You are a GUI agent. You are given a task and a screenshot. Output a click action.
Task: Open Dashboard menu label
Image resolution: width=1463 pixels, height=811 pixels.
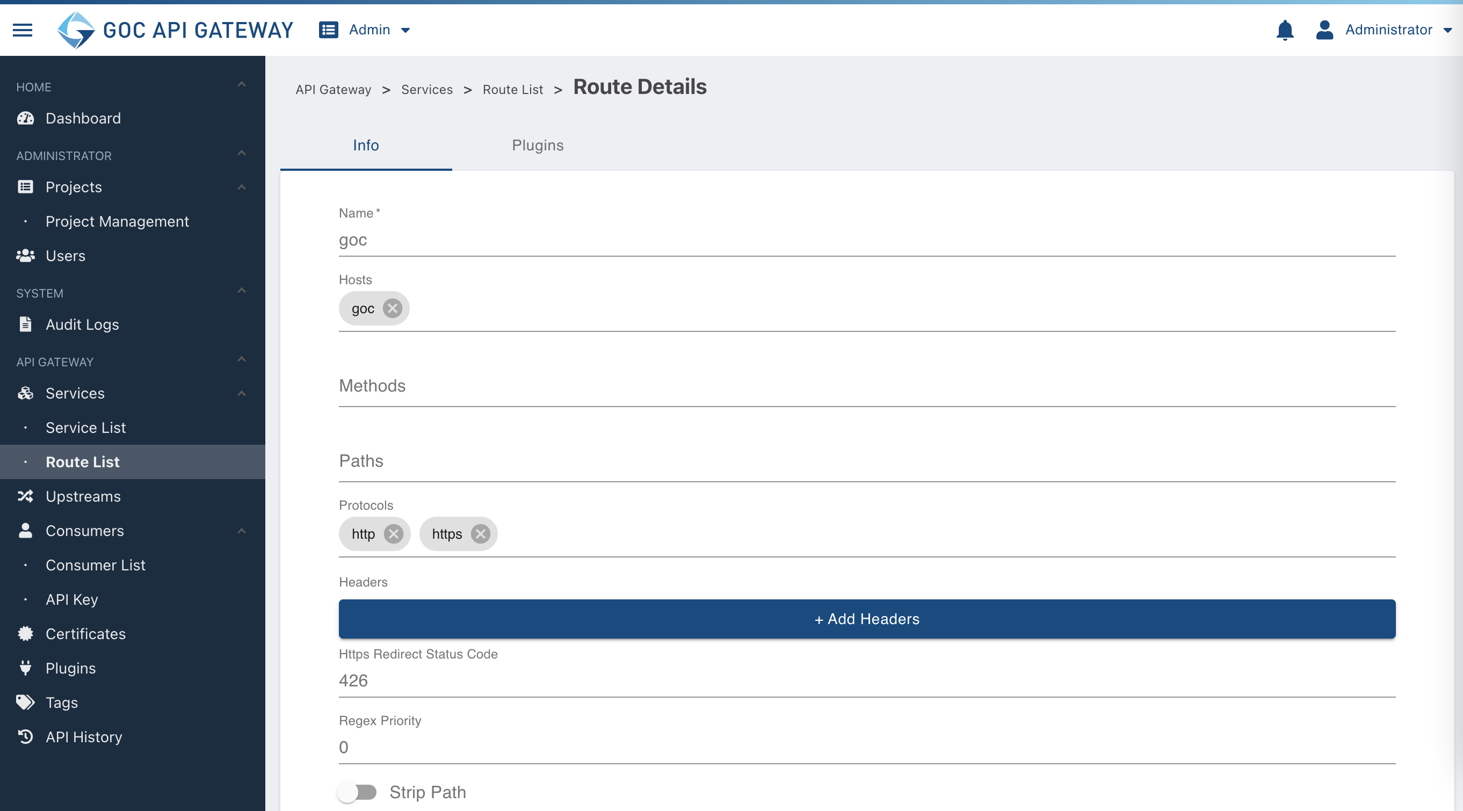83,118
